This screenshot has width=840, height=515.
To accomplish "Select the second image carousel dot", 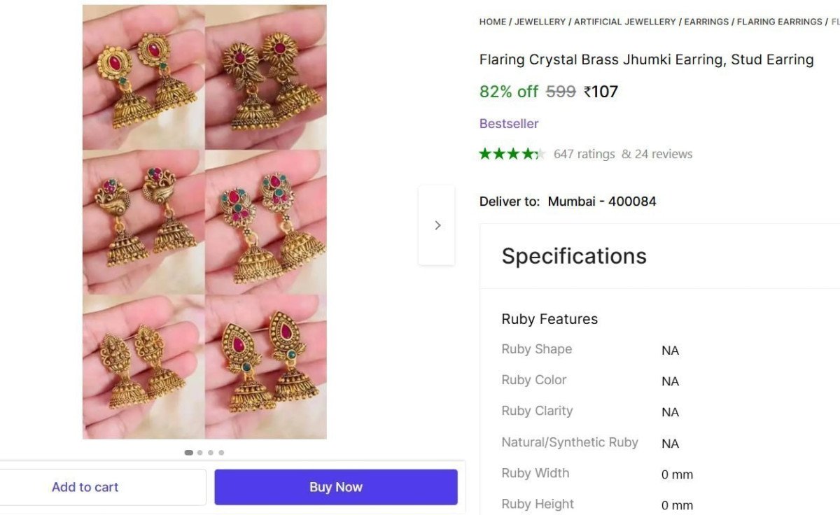I will click(x=199, y=453).
